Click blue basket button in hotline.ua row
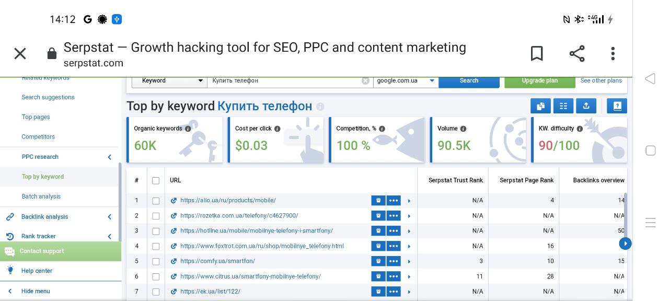Screen dimensions: 669x301 (x=378, y=231)
